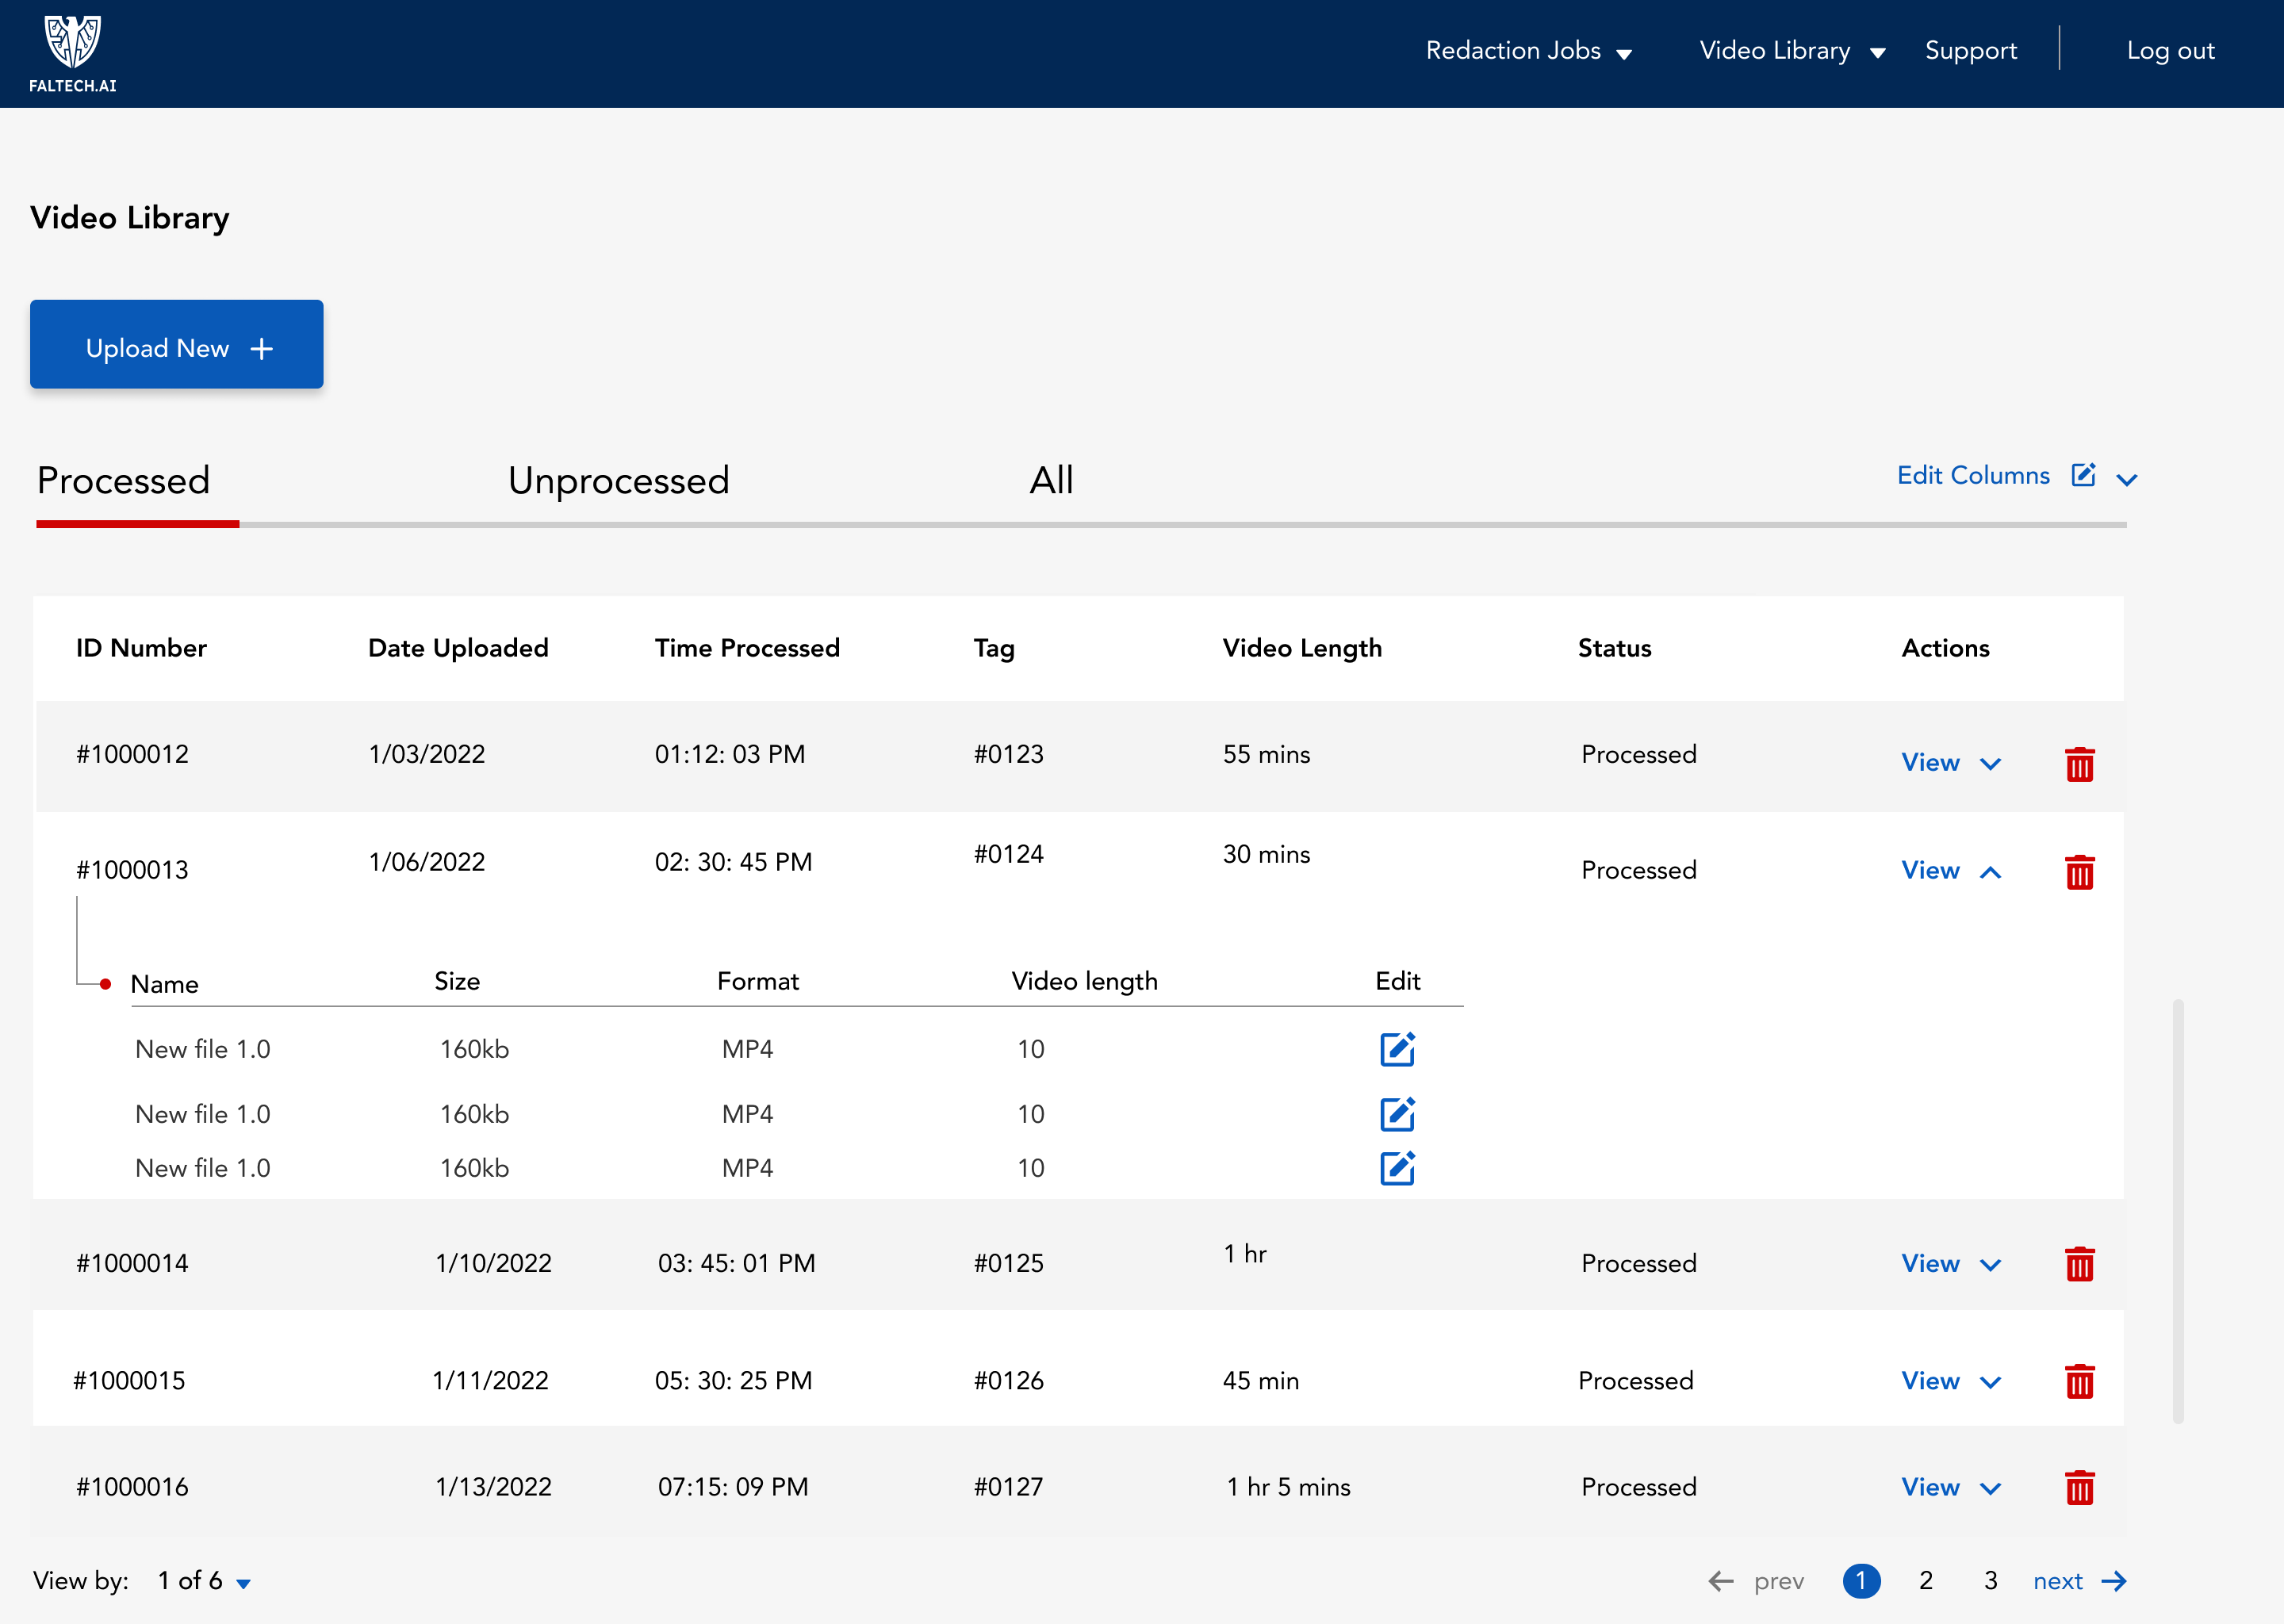Delete video #1000013 with trash icon
This screenshot has width=2284, height=1624.
2079,872
